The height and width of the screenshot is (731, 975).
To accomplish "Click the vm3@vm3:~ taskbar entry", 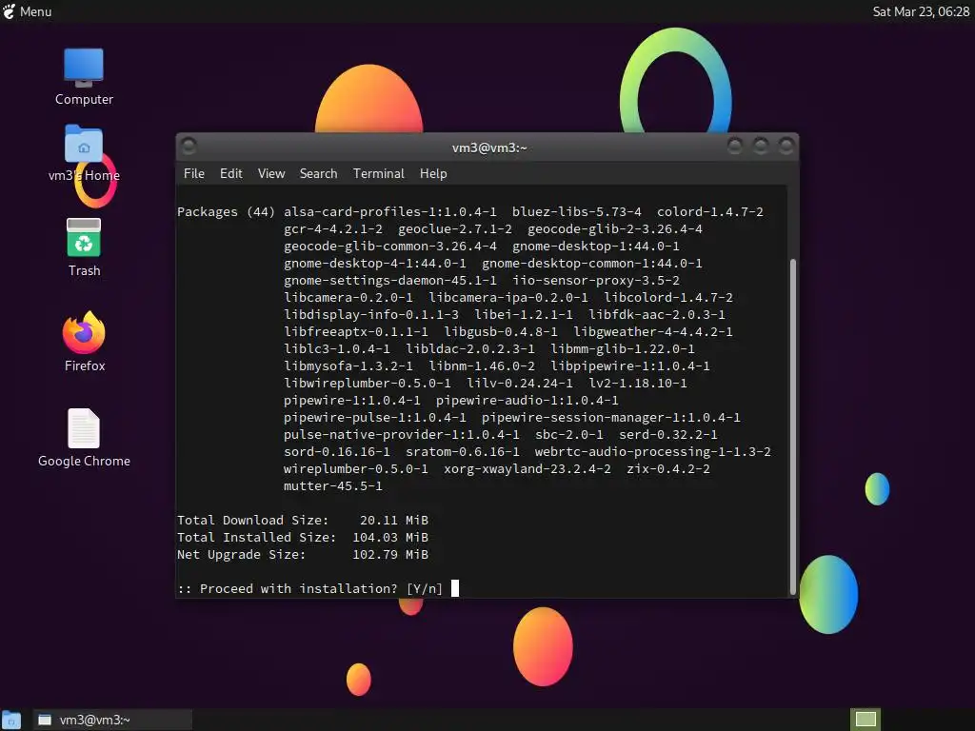I will click(112, 720).
